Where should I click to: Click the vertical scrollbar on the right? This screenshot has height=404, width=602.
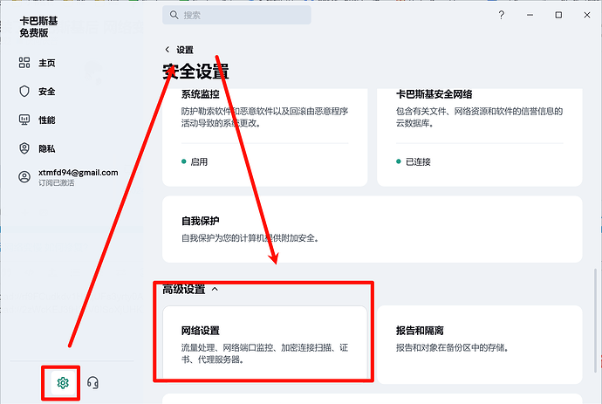tap(595, 320)
